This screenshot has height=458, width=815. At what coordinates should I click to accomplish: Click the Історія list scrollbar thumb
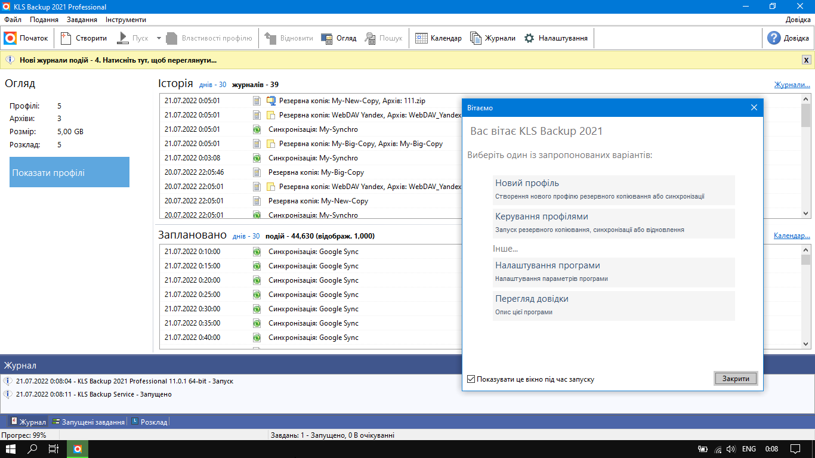[x=805, y=116]
